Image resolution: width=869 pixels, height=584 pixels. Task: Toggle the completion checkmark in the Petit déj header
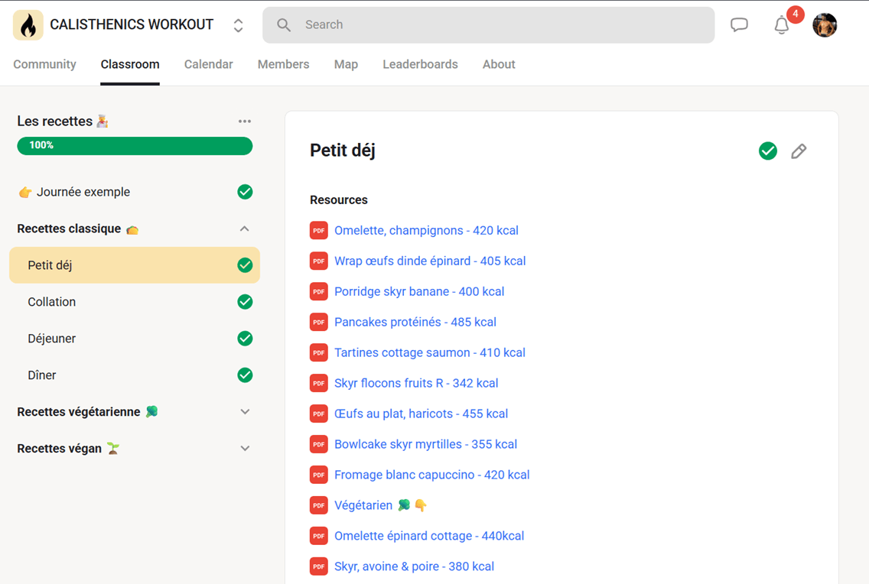pyautogui.click(x=767, y=151)
